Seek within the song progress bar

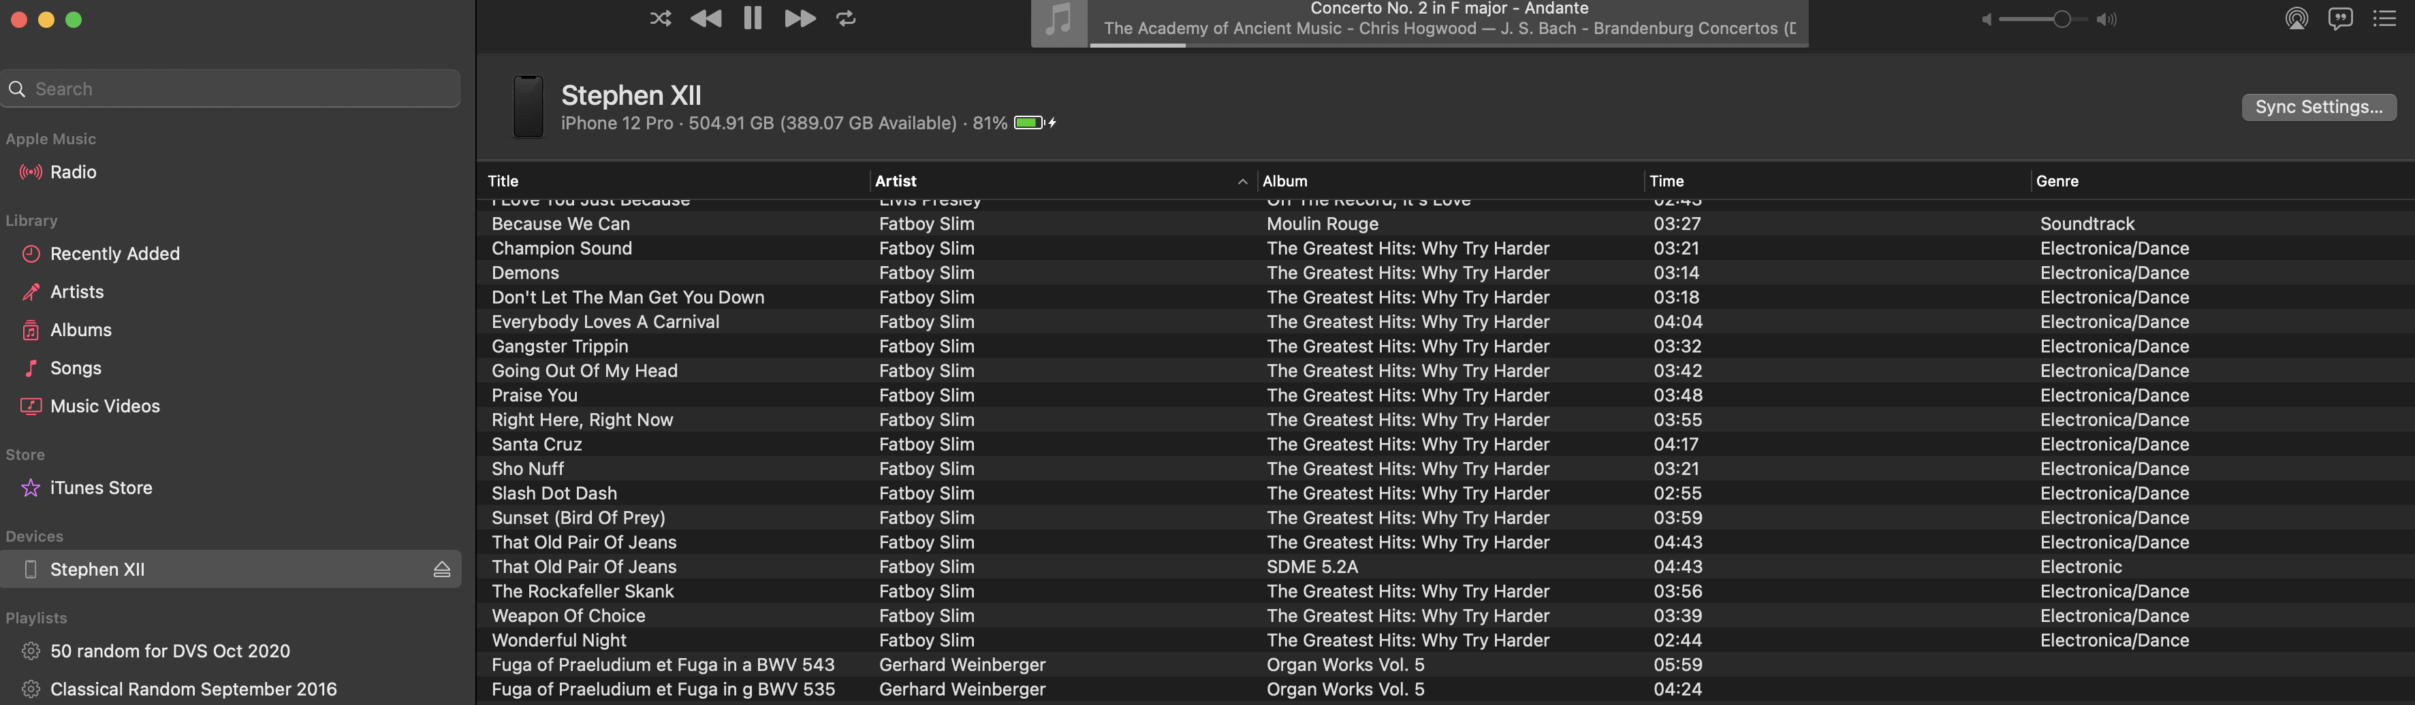pos(1449,44)
